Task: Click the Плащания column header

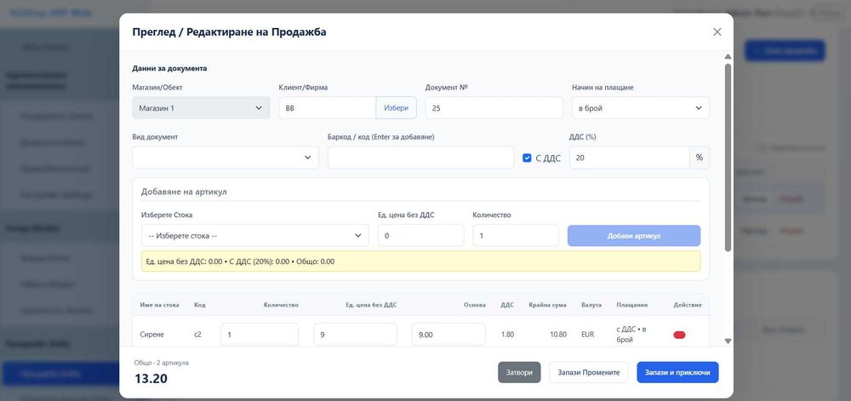Action: coord(631,305)
